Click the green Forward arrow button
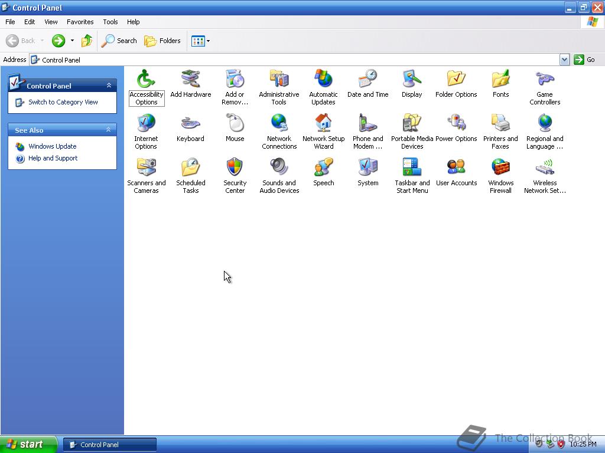This screenshot has width=605, height=453. [58, 41]
